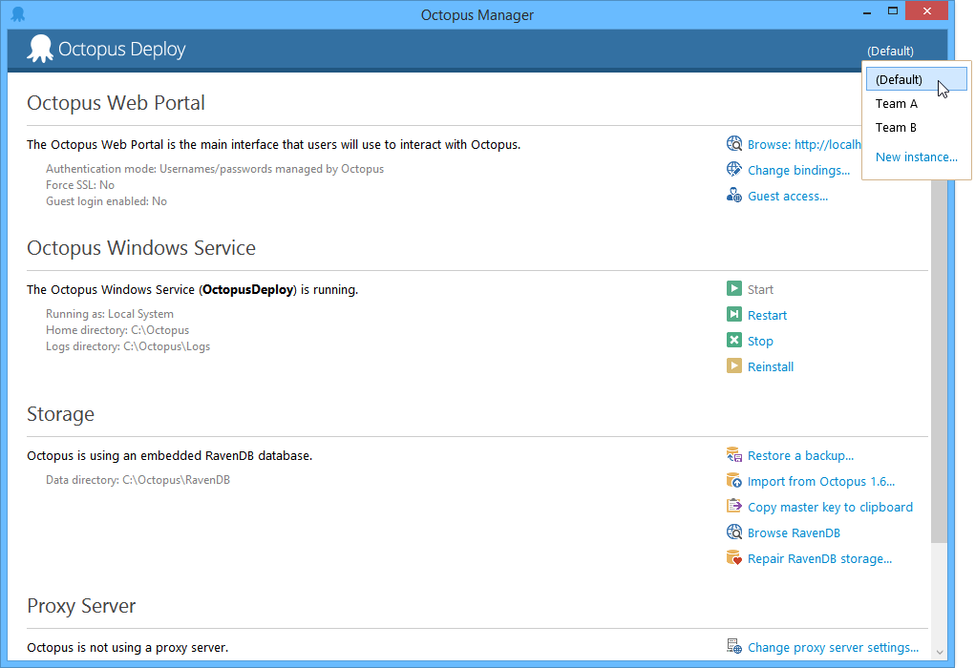Viewport: 975px width, 668px height.
Task: Click the Repair RavenDB storage icon
Action: (x=734, y=557)
